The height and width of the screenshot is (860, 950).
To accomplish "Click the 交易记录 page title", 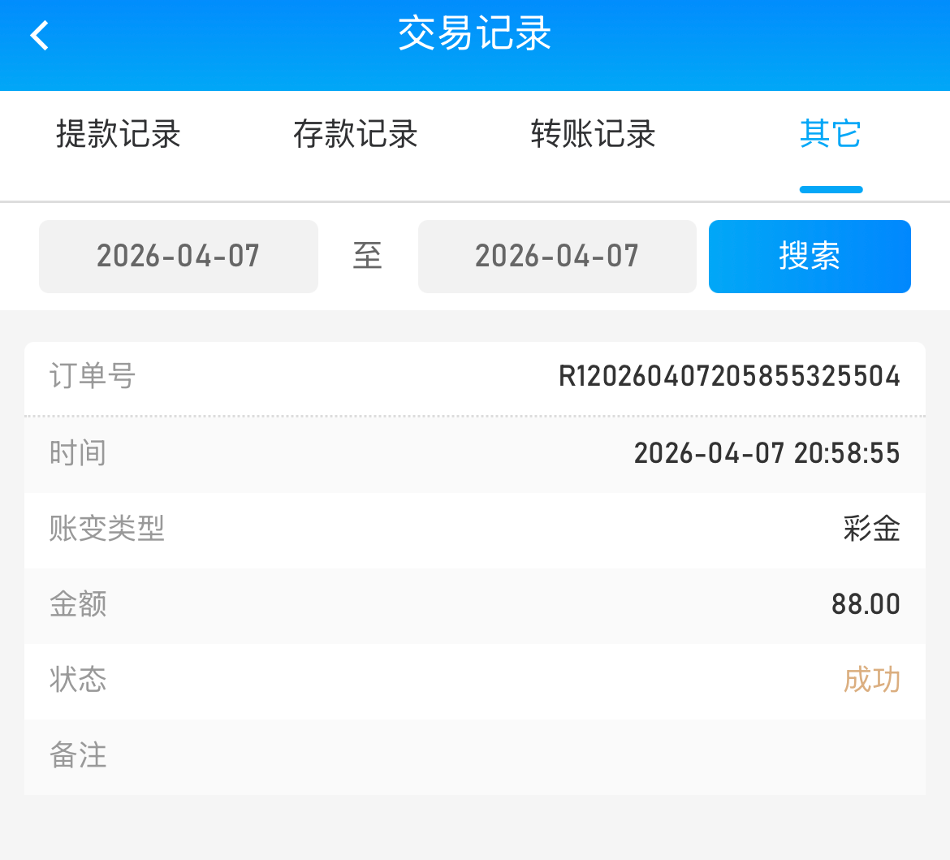I will (475, 34).
